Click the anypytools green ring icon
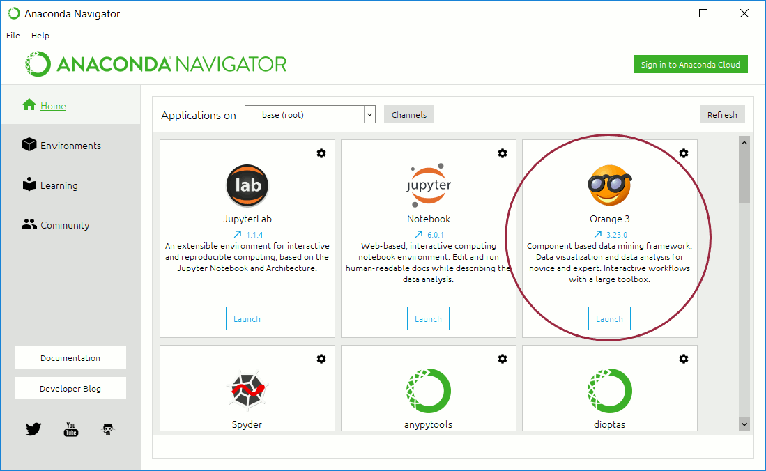 click(428, 392)
